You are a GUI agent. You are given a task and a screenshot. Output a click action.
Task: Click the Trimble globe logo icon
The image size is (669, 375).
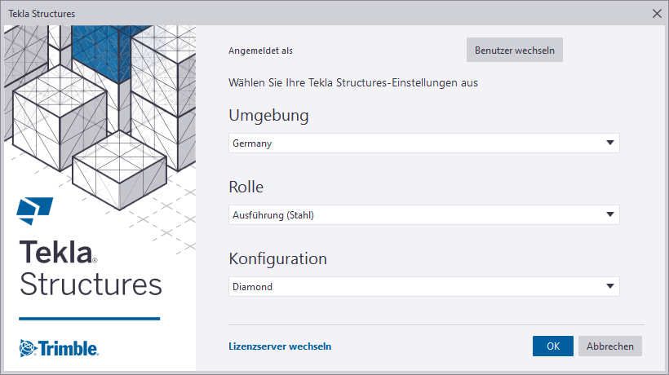pos(28,348)
